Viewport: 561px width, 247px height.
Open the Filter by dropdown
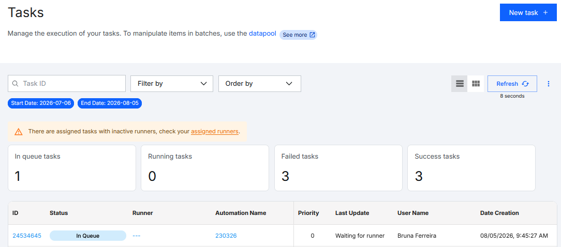click(172, 84)
